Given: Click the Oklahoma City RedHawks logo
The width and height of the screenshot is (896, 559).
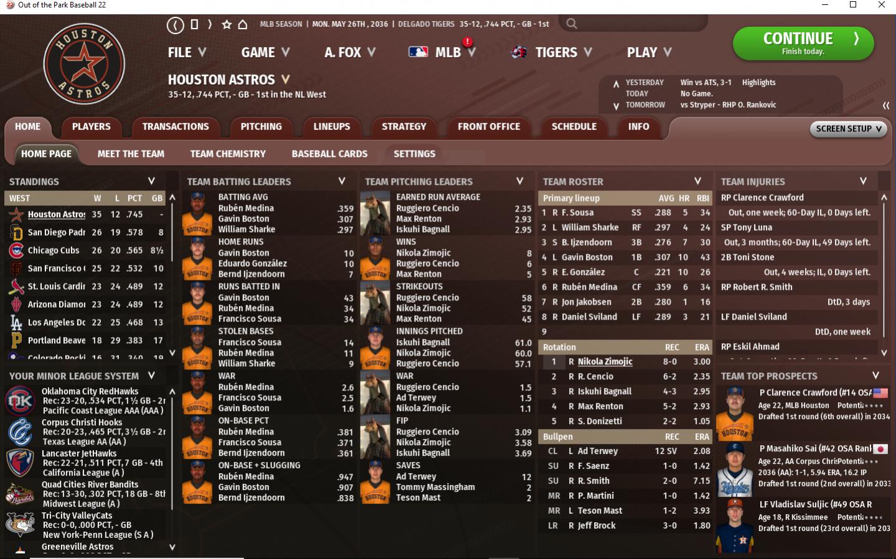Looking at the screenshot, I should point(20,400).
